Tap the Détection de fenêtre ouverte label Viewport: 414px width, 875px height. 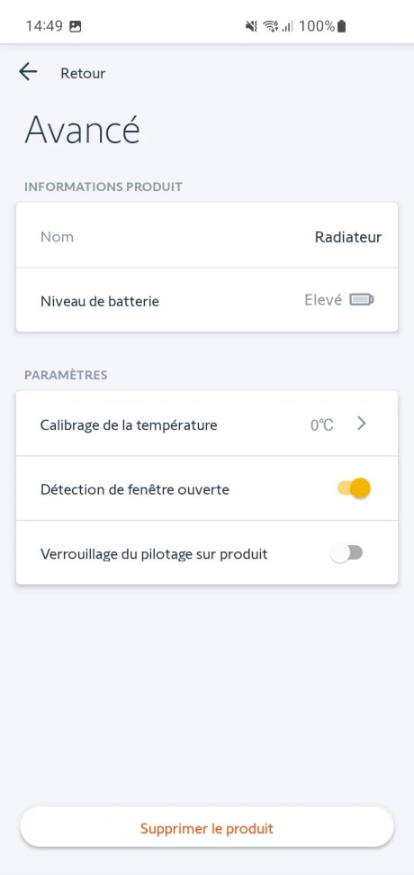point(135,490)
